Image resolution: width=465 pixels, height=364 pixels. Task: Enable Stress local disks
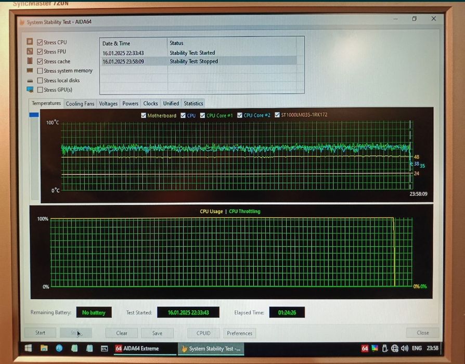pyautogui.click(x=40, y=80)
